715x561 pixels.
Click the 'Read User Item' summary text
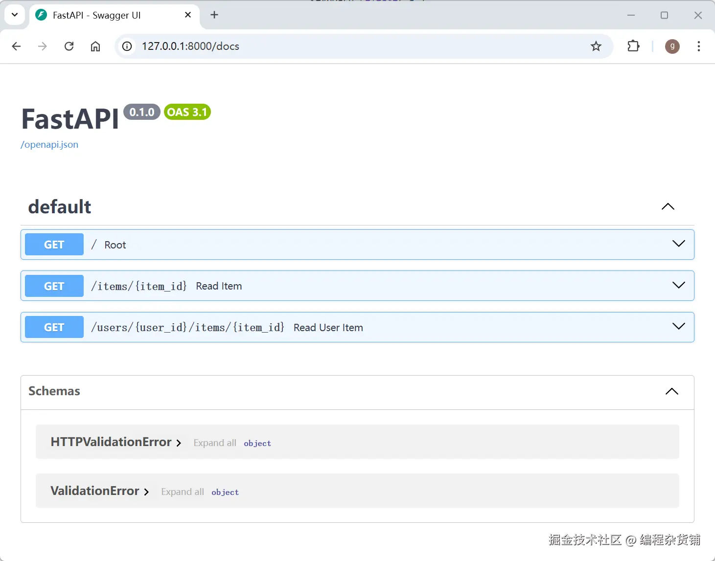coord(328,328)
